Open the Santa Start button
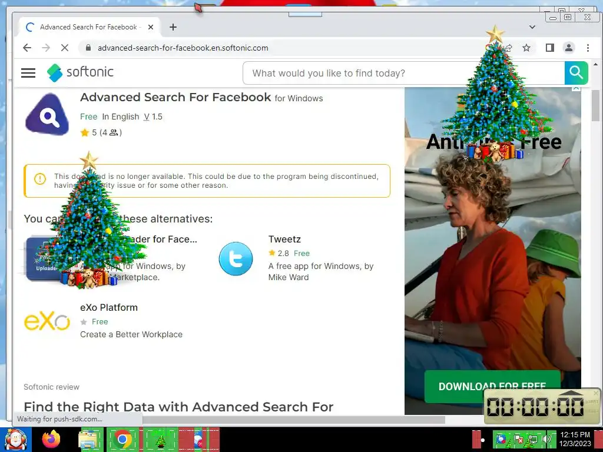The height and width of the screenshot is (452, 603). pos(15,439)
